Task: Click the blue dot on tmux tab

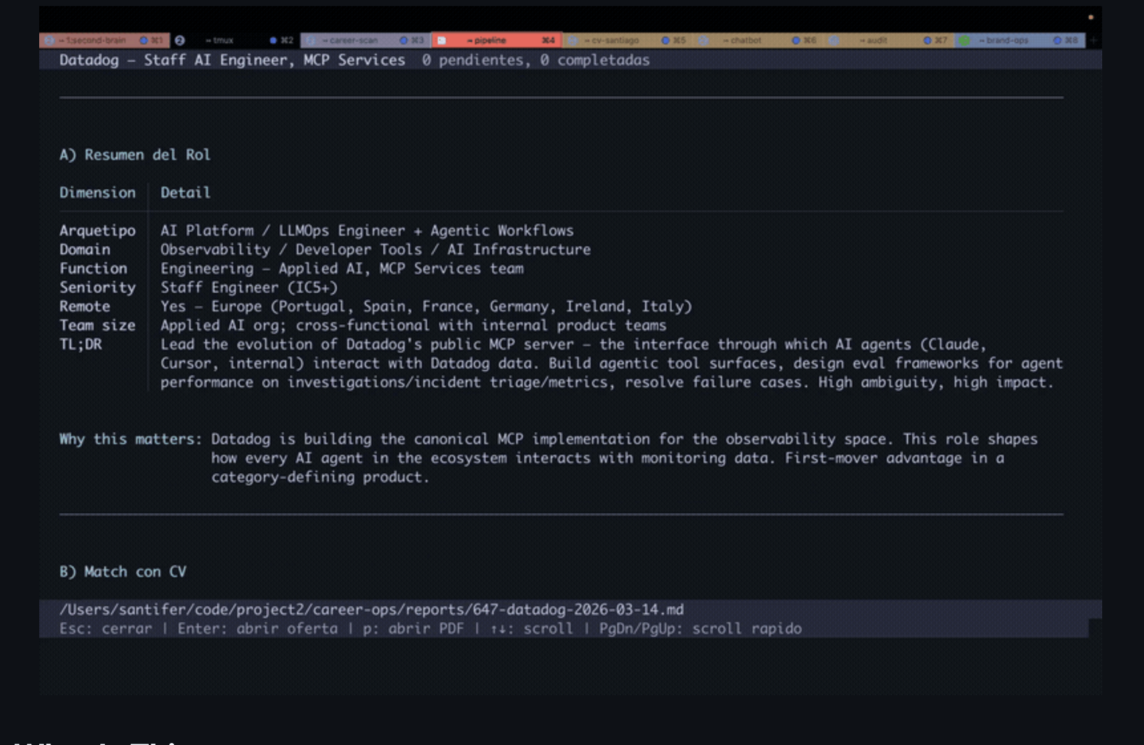Action: click(273, 41)
